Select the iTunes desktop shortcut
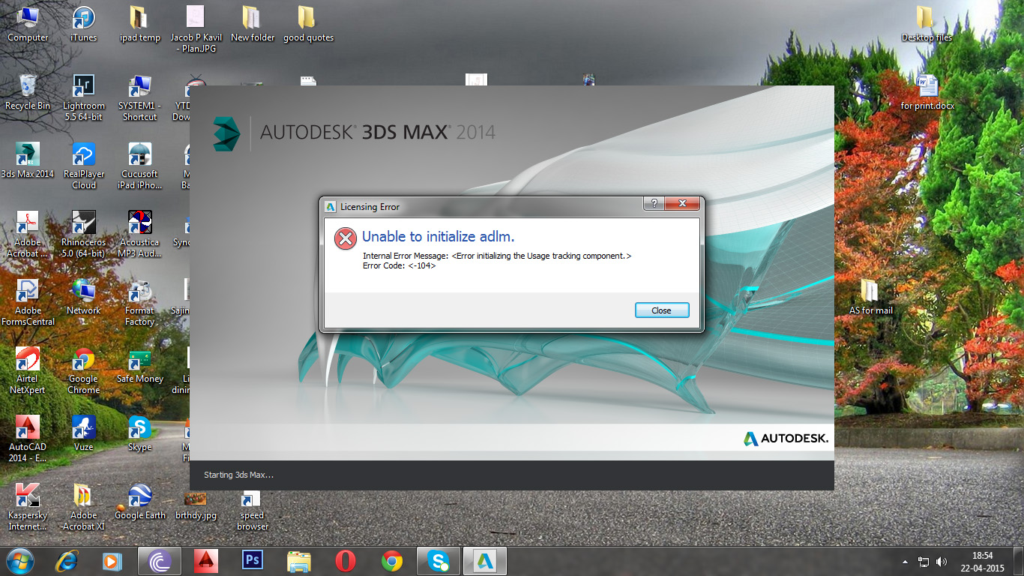The height and width of the screenshot is (576, 1024). coord(83,24)
